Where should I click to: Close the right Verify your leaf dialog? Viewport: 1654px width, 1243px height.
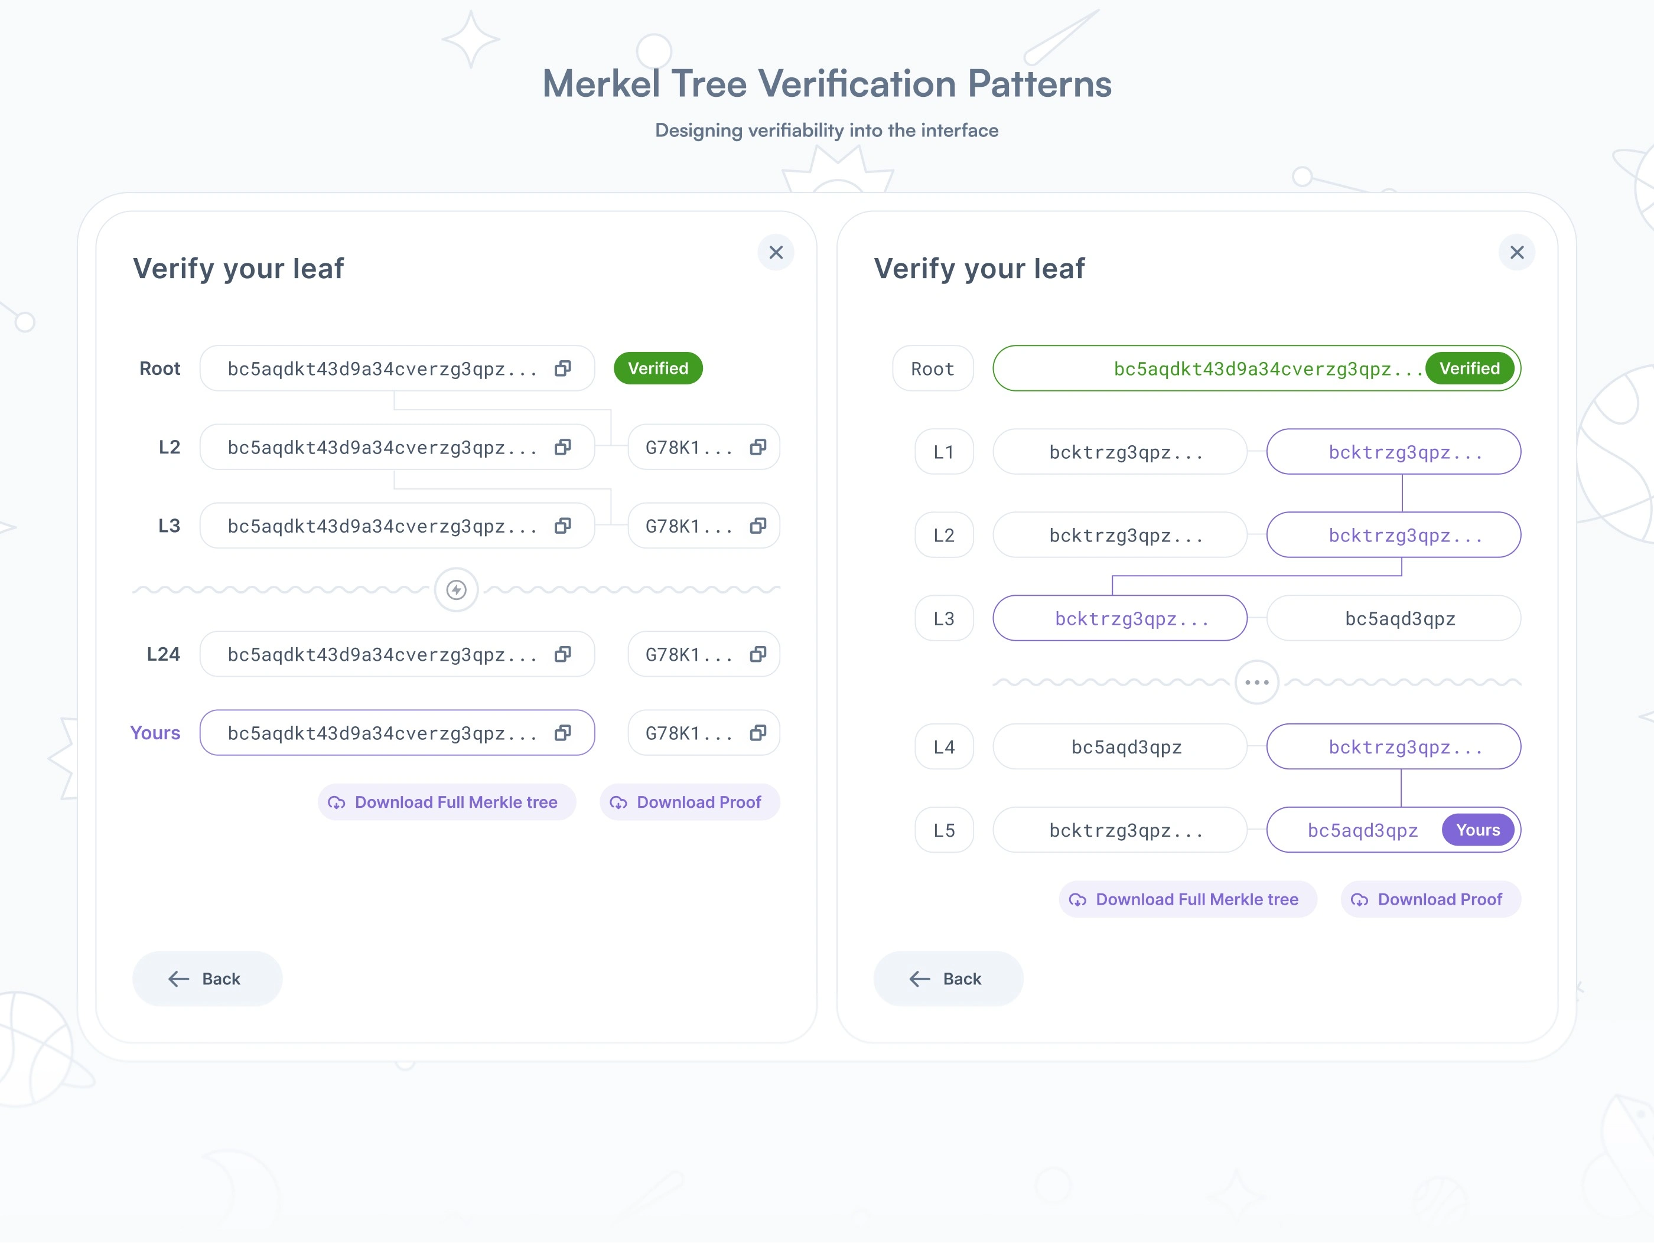click(1517, 253)
